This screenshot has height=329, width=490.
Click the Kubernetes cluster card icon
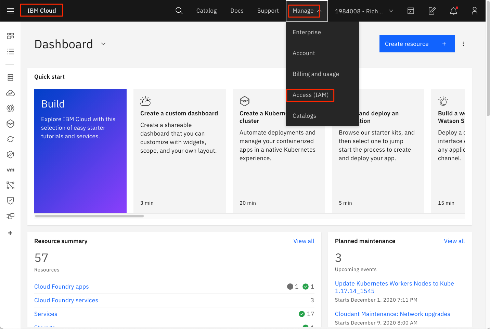tap(245, 101)
